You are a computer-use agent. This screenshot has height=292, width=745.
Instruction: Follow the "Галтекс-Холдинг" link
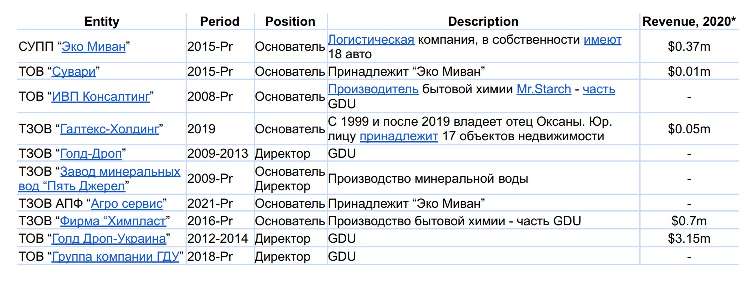click(x=109, y=129)
